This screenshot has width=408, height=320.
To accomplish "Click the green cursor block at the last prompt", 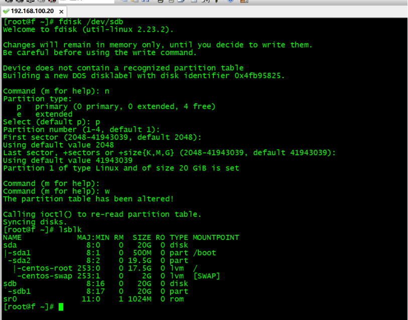I will click(x=61, y=307).
